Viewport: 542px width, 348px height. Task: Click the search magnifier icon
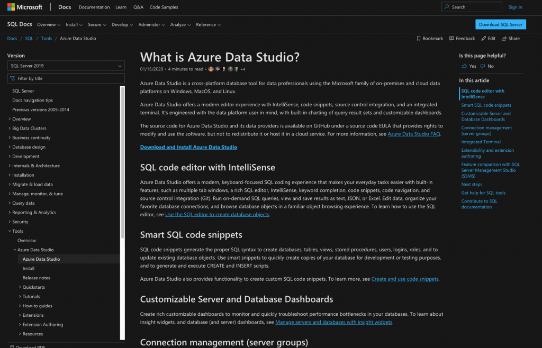pyautogui.click(x=447, y=7)
